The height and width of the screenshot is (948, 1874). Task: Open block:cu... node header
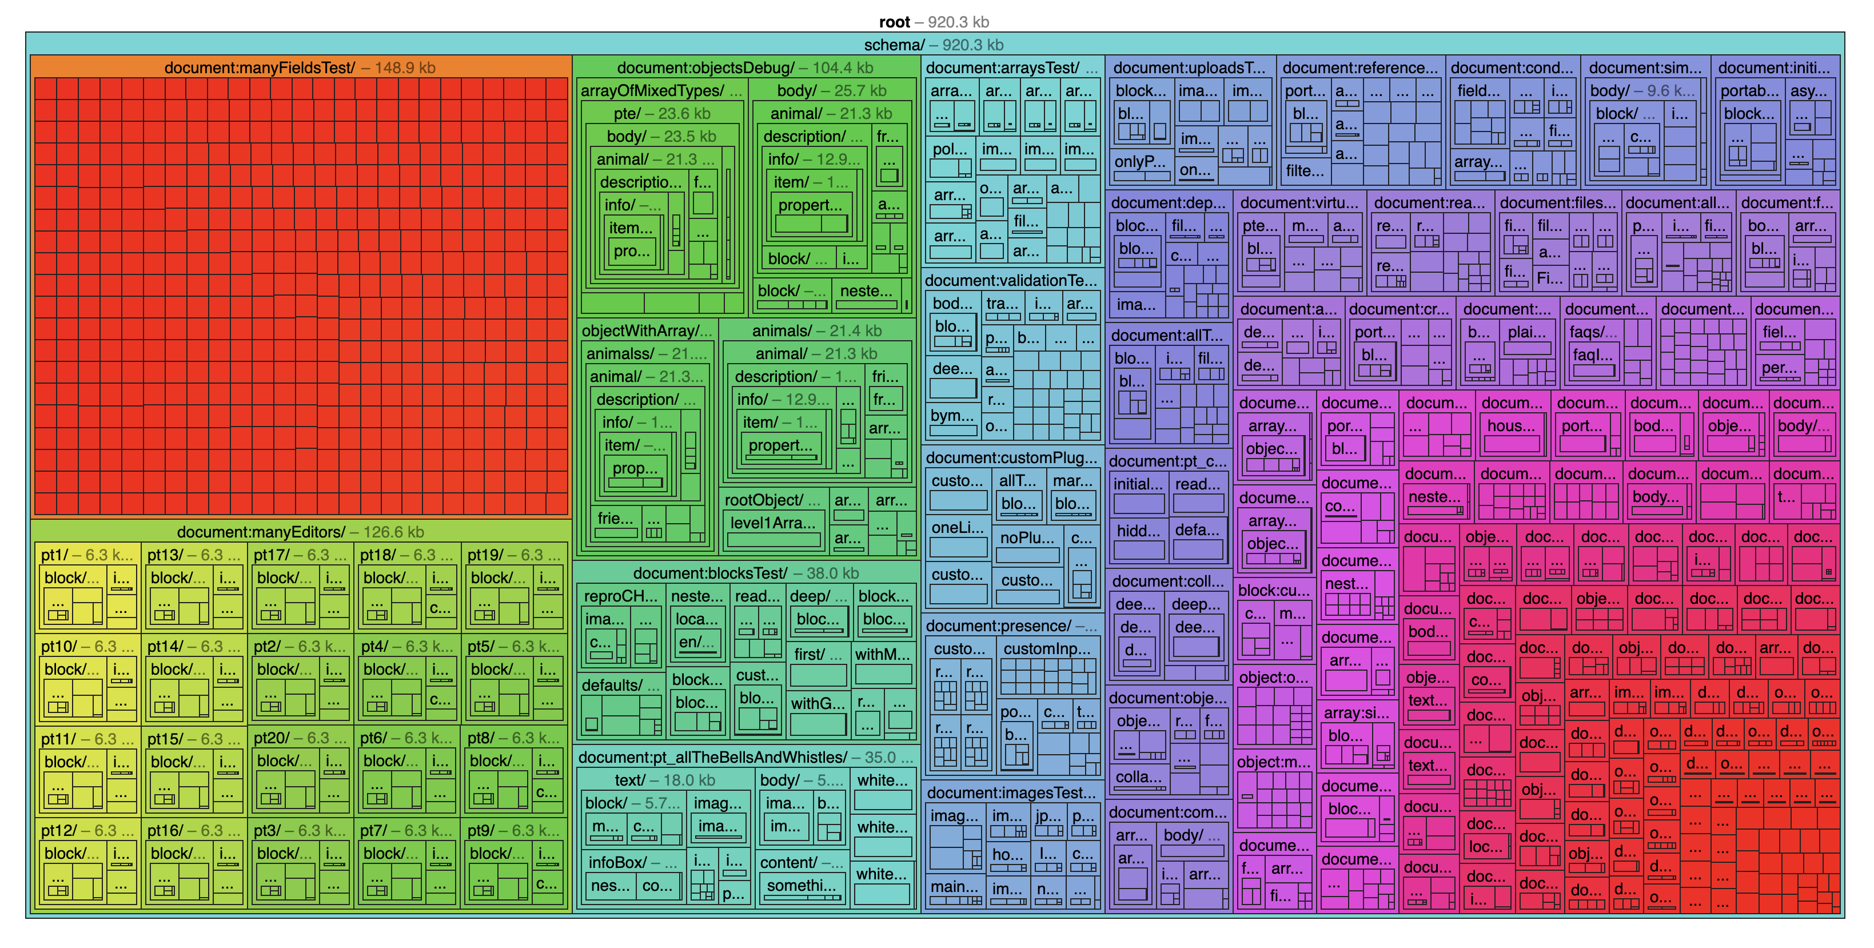click(x=1274, y=591)
